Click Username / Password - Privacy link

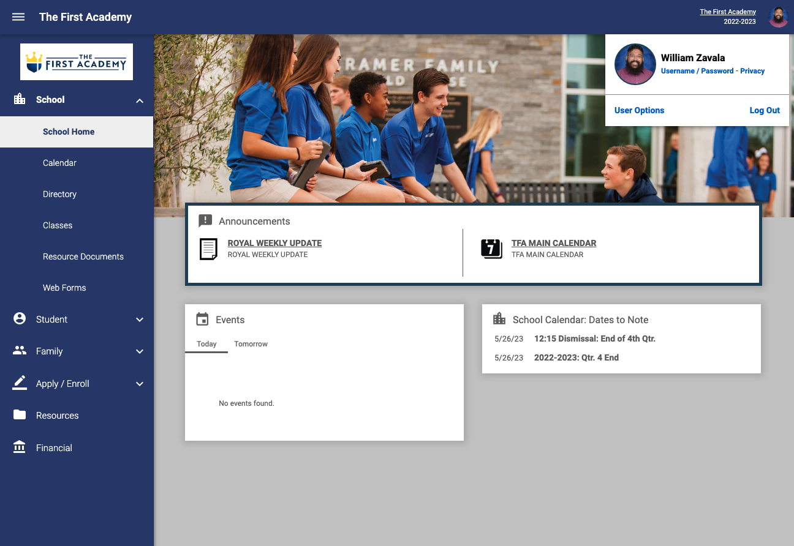(713, 71)
